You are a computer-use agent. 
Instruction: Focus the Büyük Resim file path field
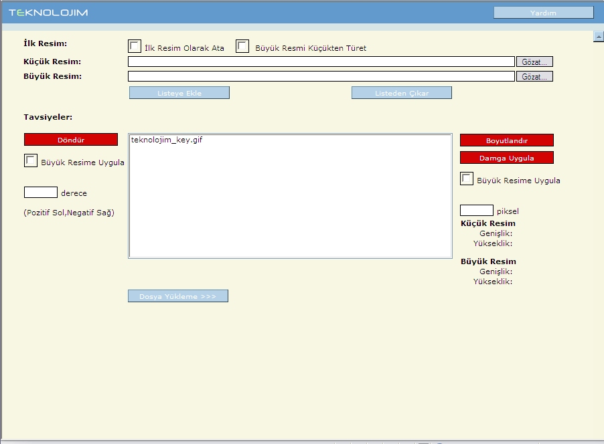pos(321,76)
